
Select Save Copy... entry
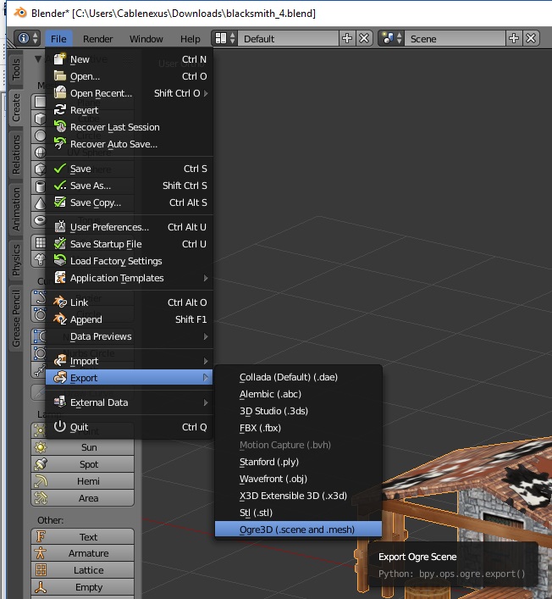point(130,202)
